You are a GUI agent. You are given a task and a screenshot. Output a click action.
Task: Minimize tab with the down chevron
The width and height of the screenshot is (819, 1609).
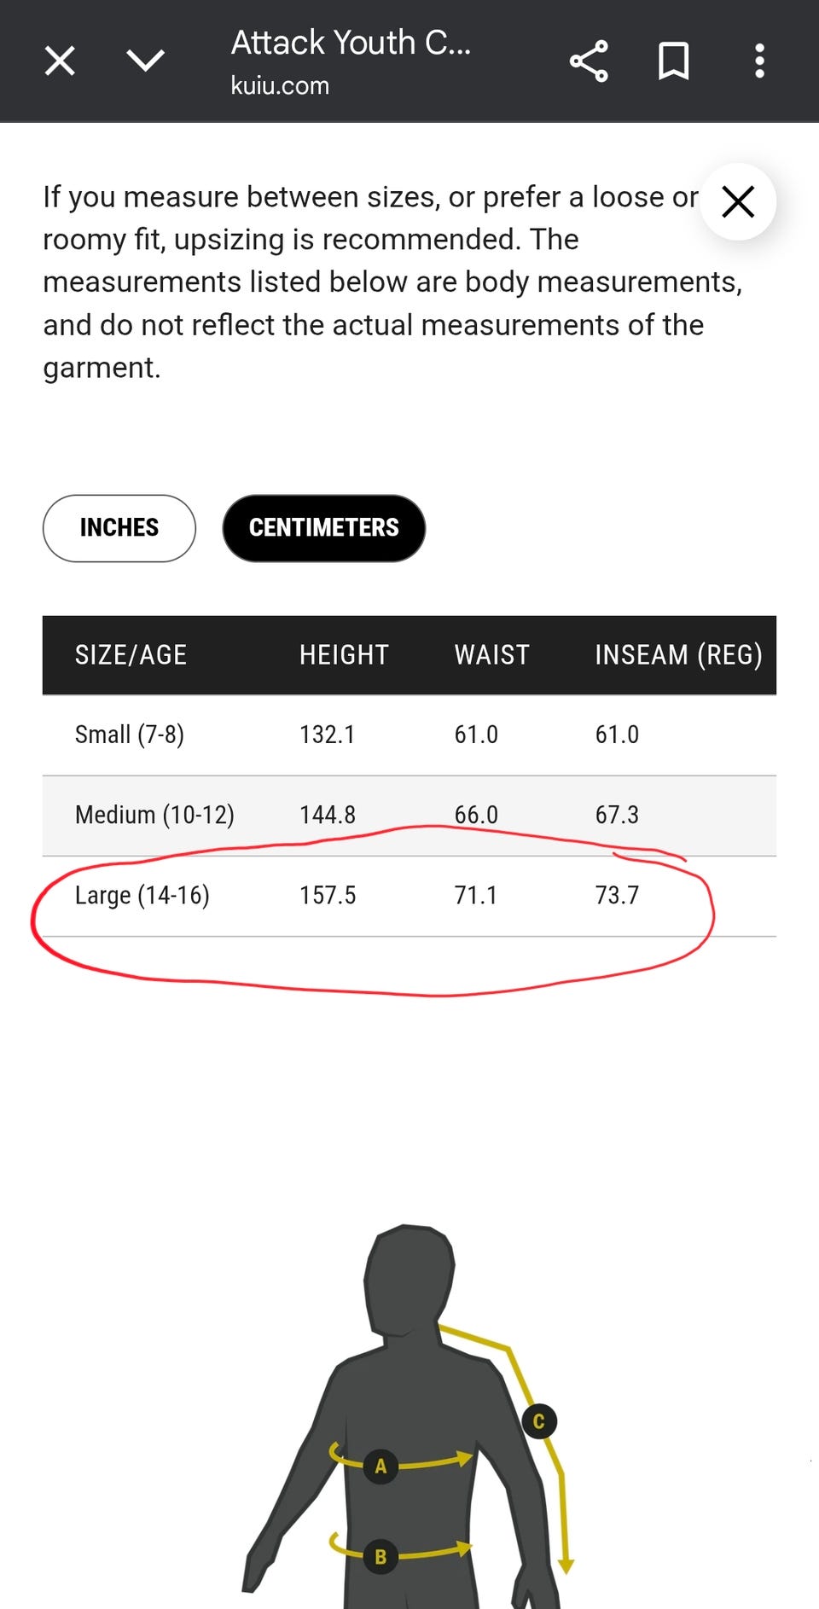(145, 61)
